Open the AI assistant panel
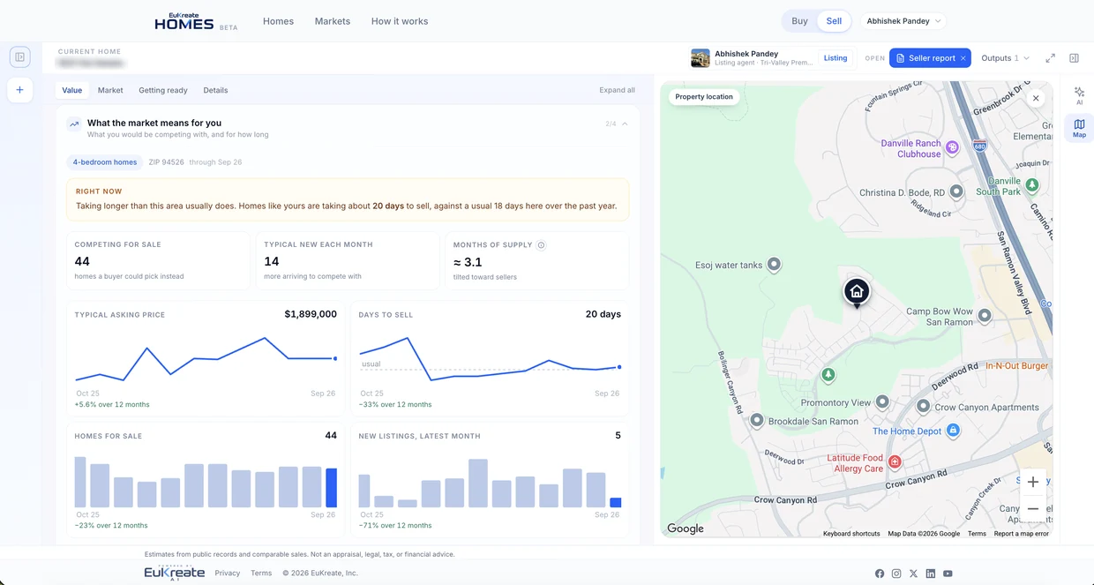This screenshot has width=1094, height=585. tap(1079, 96)
